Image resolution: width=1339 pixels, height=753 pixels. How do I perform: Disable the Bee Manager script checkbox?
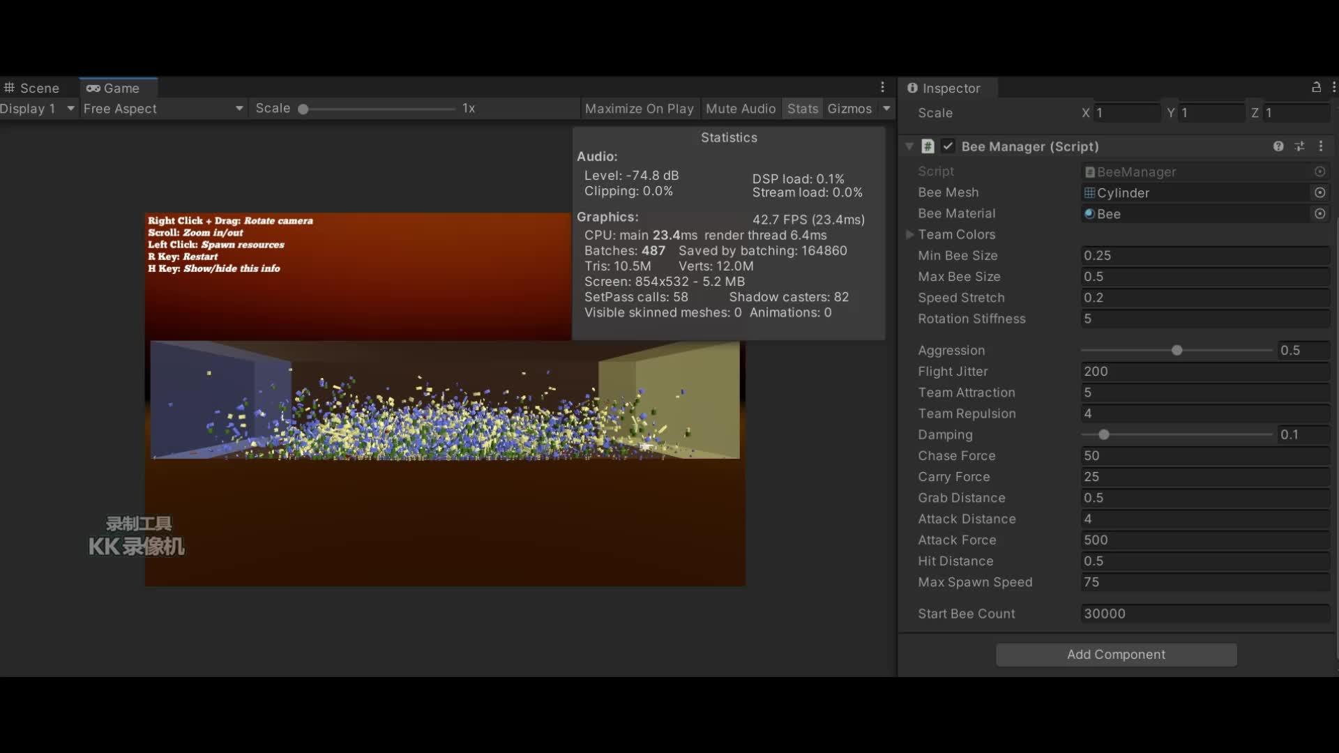pos(948,146)
